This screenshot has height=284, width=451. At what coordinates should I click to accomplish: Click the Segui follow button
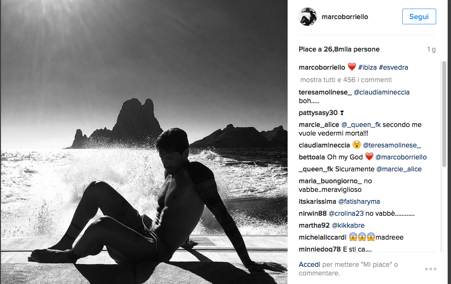[x=419, y=17]
